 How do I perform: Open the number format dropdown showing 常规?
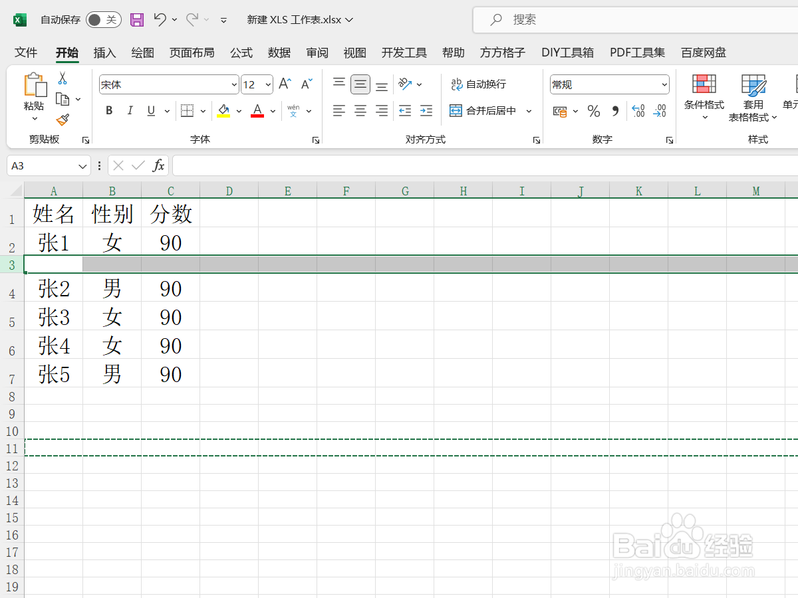click(664, 84)
